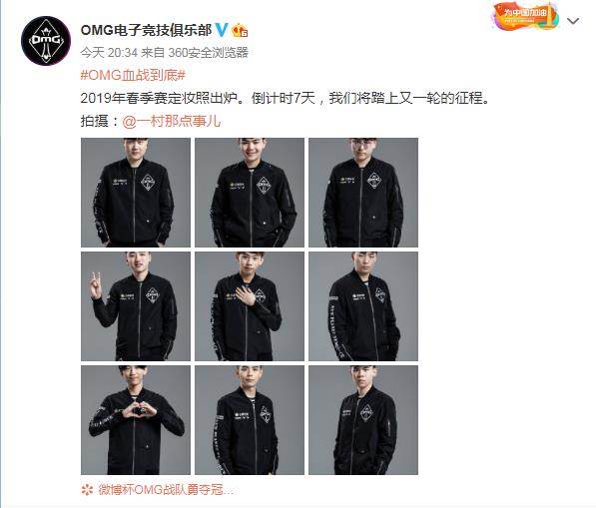The width and height of the screenshot is (596, 508).
Task: Open the OMG club profile avatar
Action: tap(46, 41)
